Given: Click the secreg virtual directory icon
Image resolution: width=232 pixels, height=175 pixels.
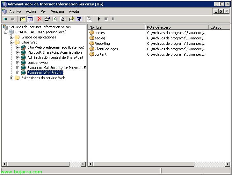Looking at the screenshot, I should [92, 38].
